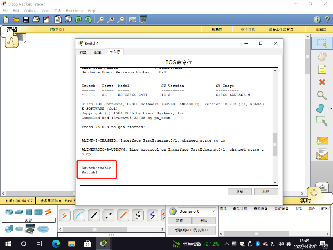Click the Paste icon in toolbar

68,19
